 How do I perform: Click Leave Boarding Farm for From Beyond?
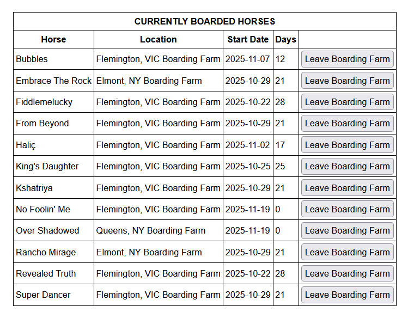tap(347, 123)
